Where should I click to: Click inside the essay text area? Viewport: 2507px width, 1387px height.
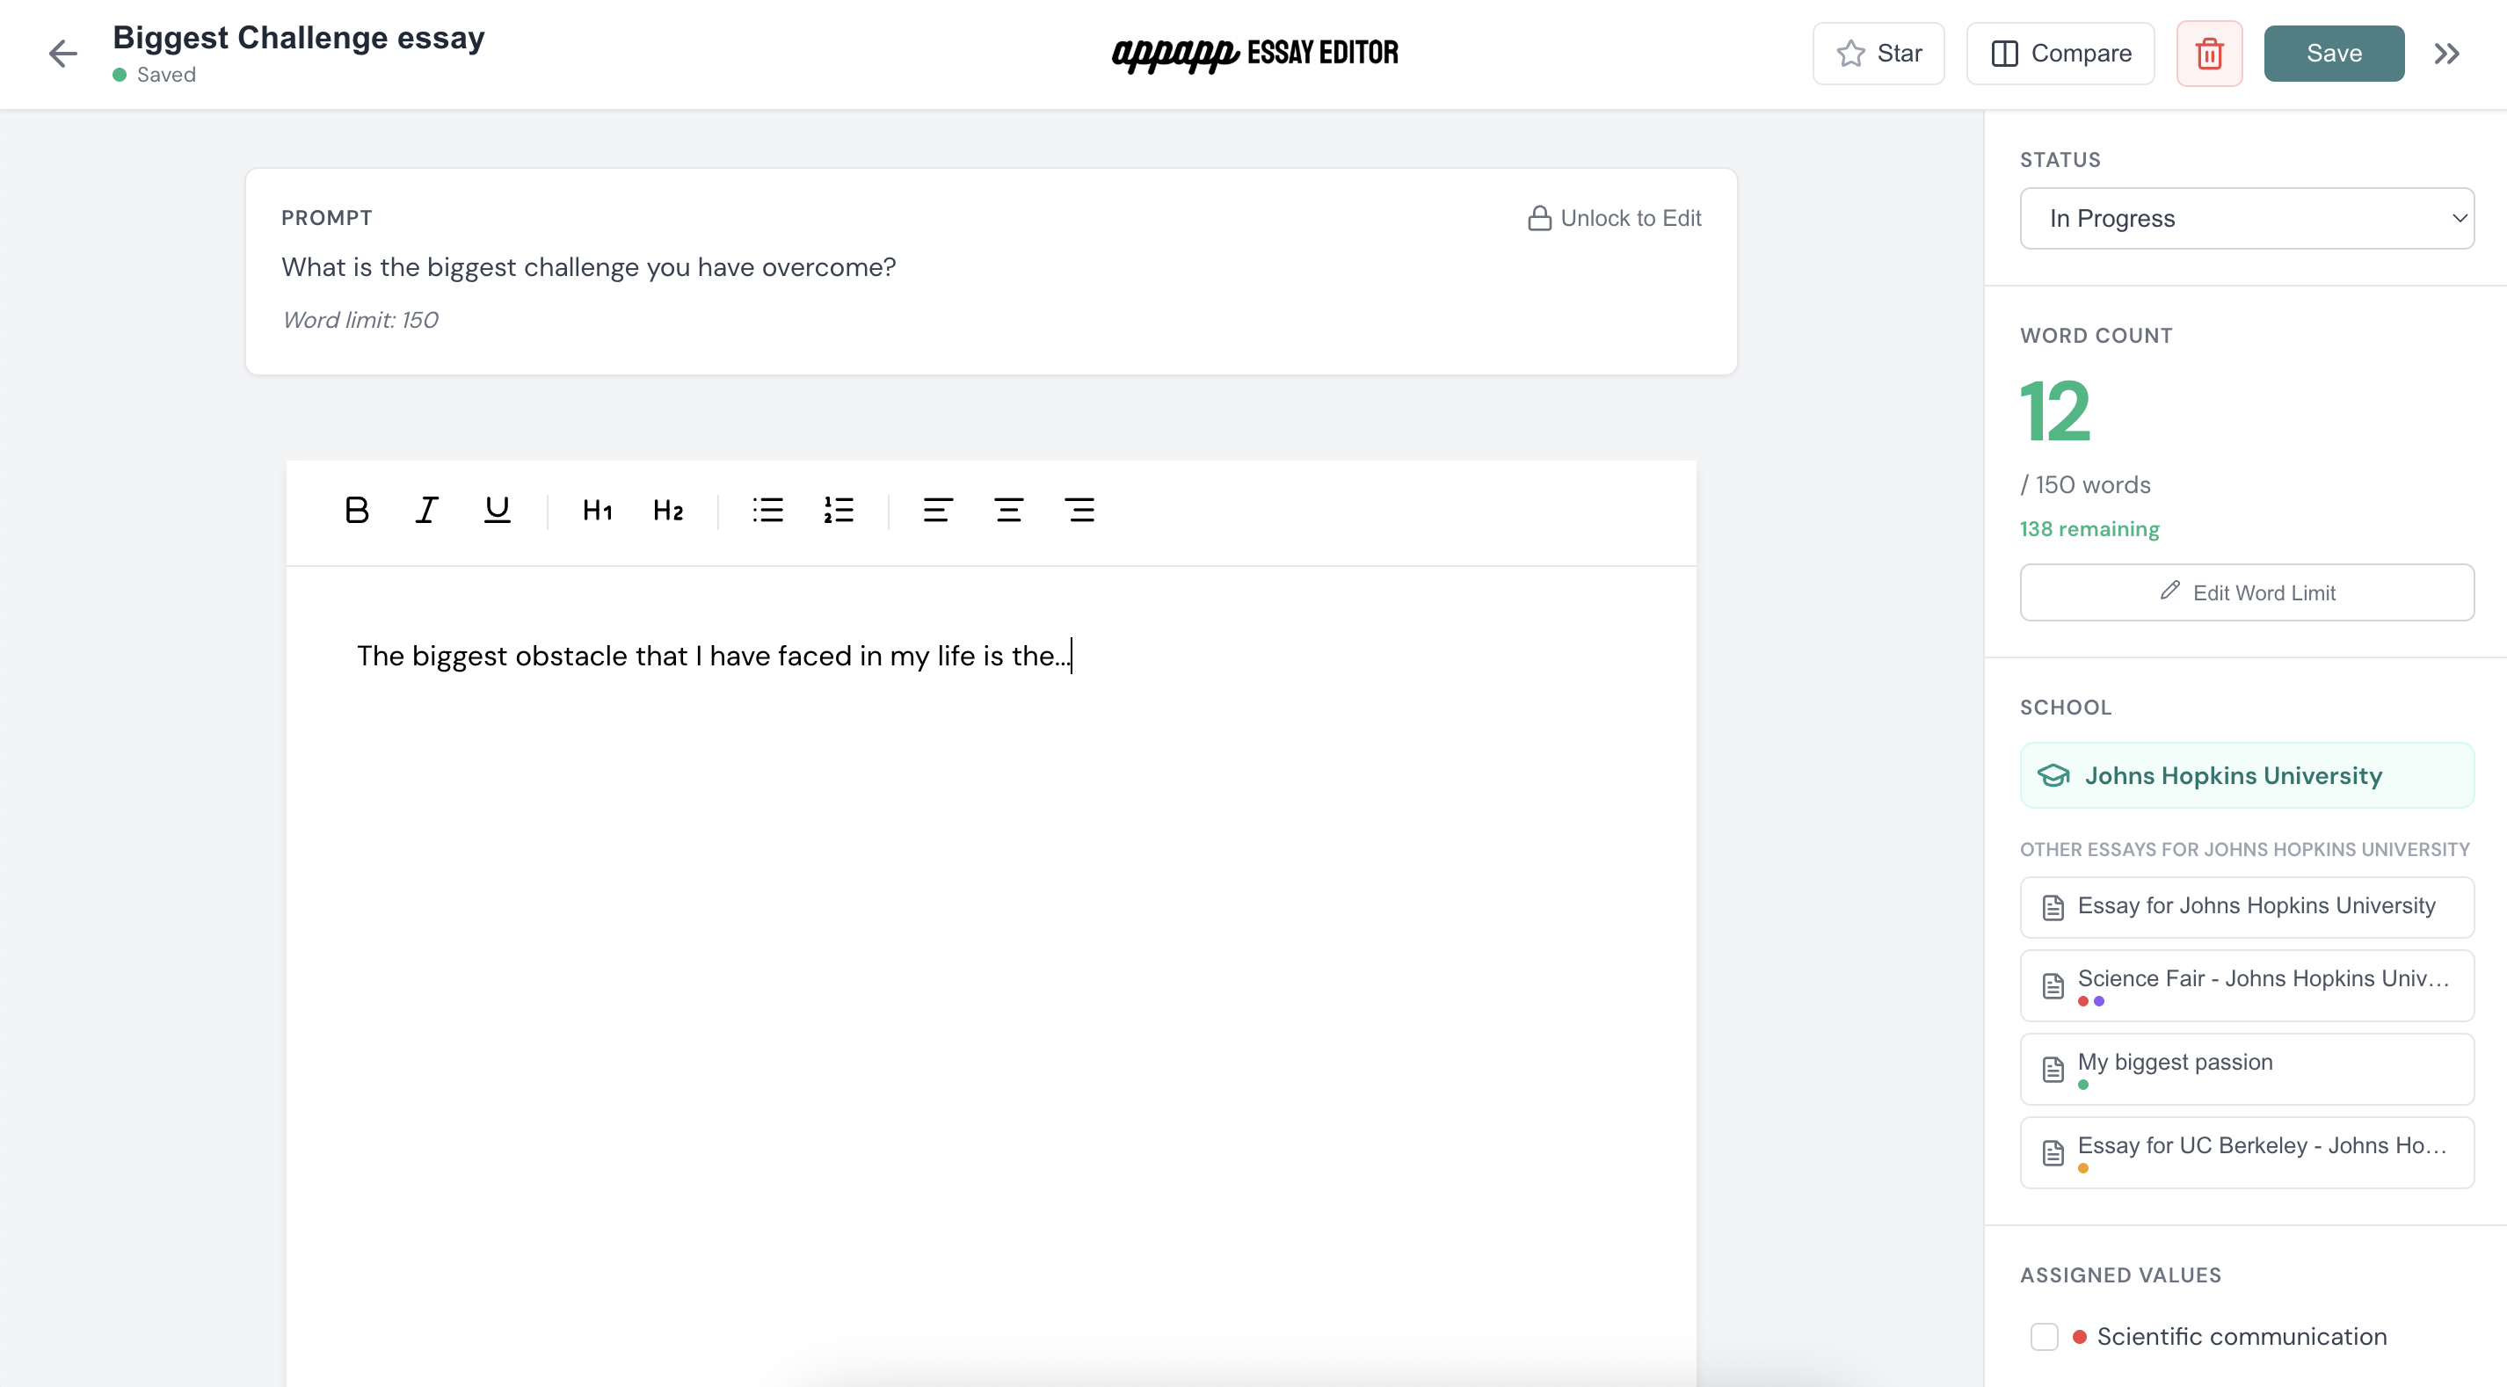[x=991, y=973]
